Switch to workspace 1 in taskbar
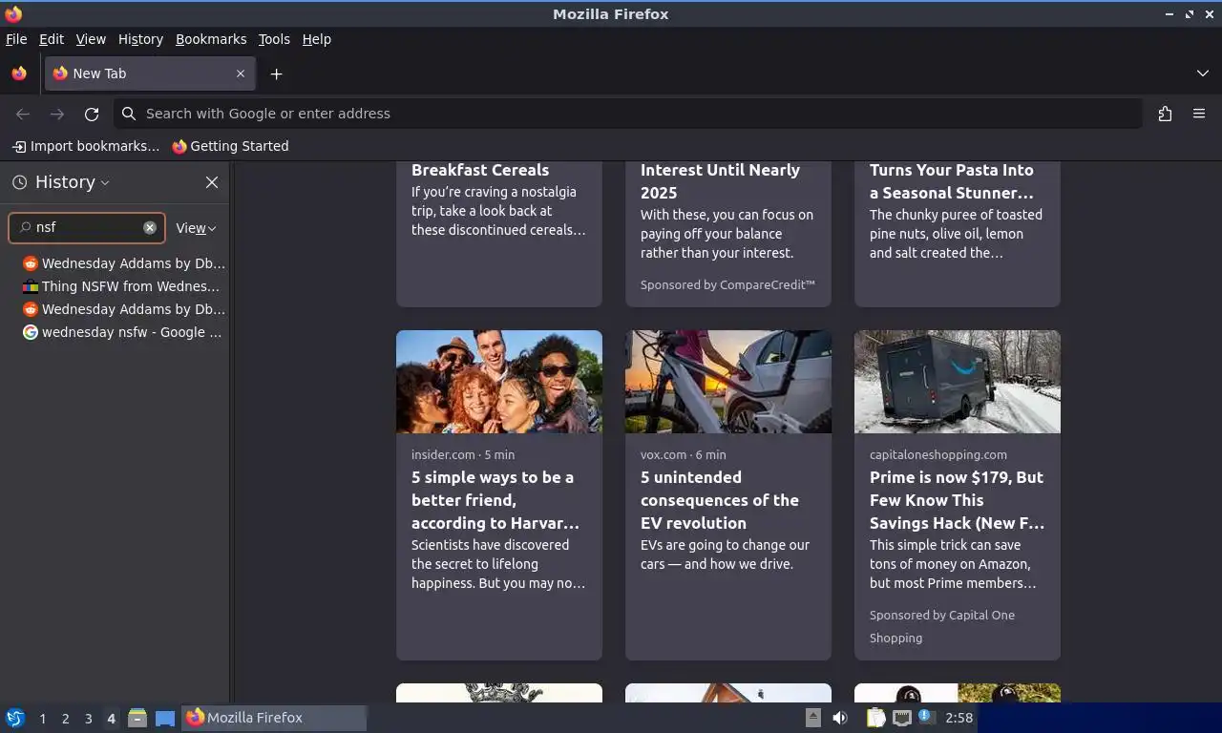This screenshot has width=1222, height=733. [42, 719]
